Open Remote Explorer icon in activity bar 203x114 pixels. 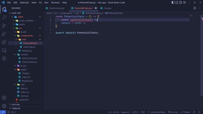tap(4, 50)
